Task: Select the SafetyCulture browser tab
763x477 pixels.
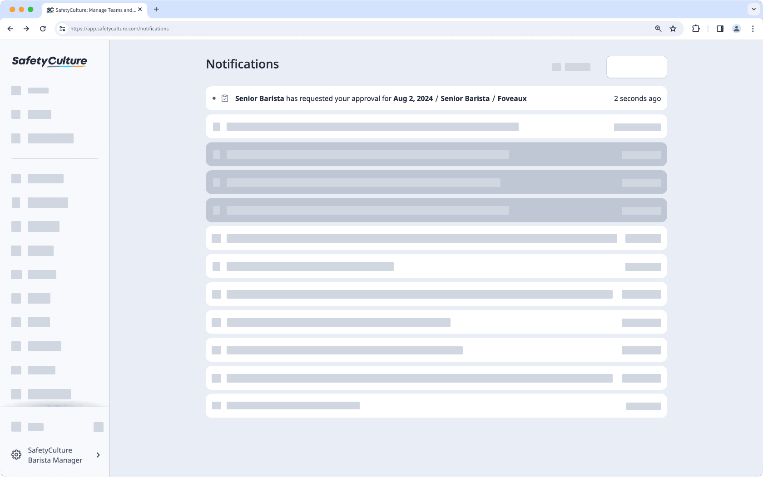Action: coord(91,9)
